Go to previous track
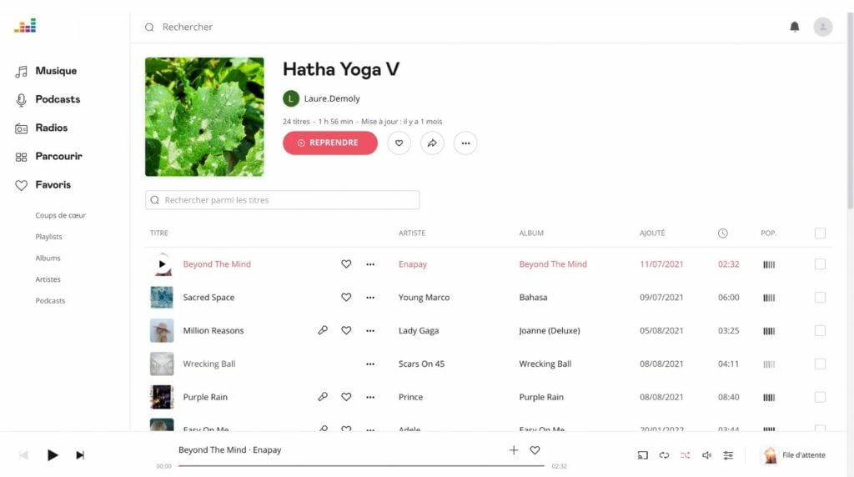The image size is (854, 477). (x=23, y=455)
